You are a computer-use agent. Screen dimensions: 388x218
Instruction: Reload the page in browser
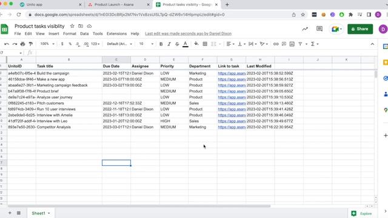click(x=19, y=15)
